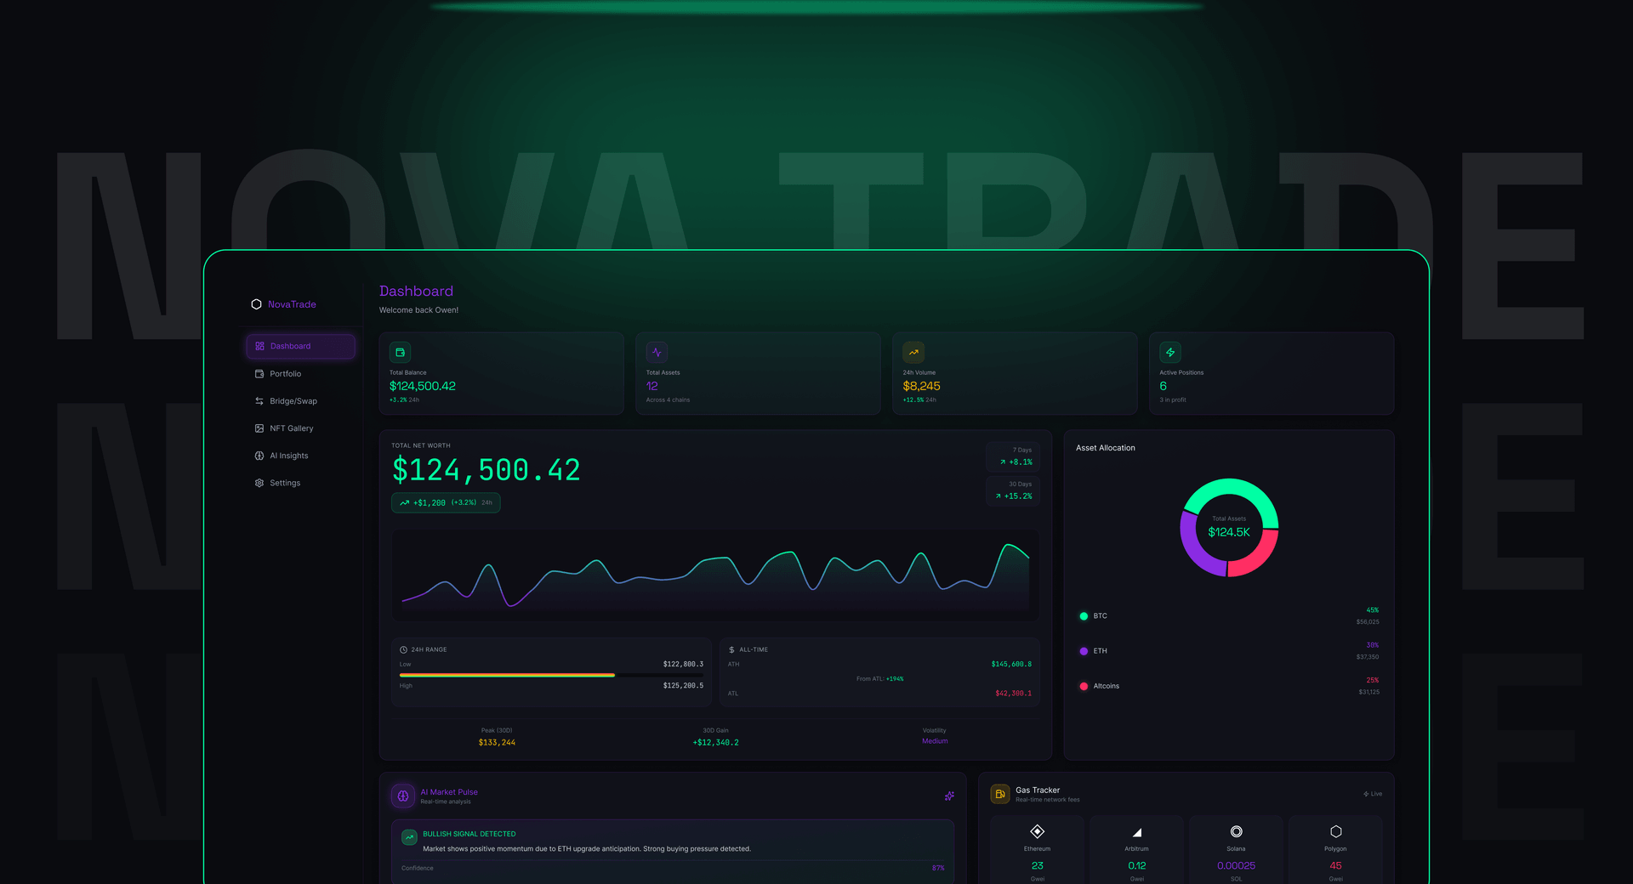
Task: Click the 24h Volume trending icon
Action: tap(913, 352)
